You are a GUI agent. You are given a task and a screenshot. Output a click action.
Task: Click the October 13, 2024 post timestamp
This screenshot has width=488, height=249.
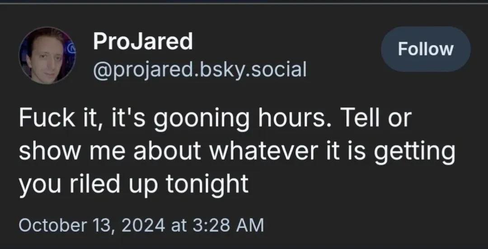tap(141, 224)
